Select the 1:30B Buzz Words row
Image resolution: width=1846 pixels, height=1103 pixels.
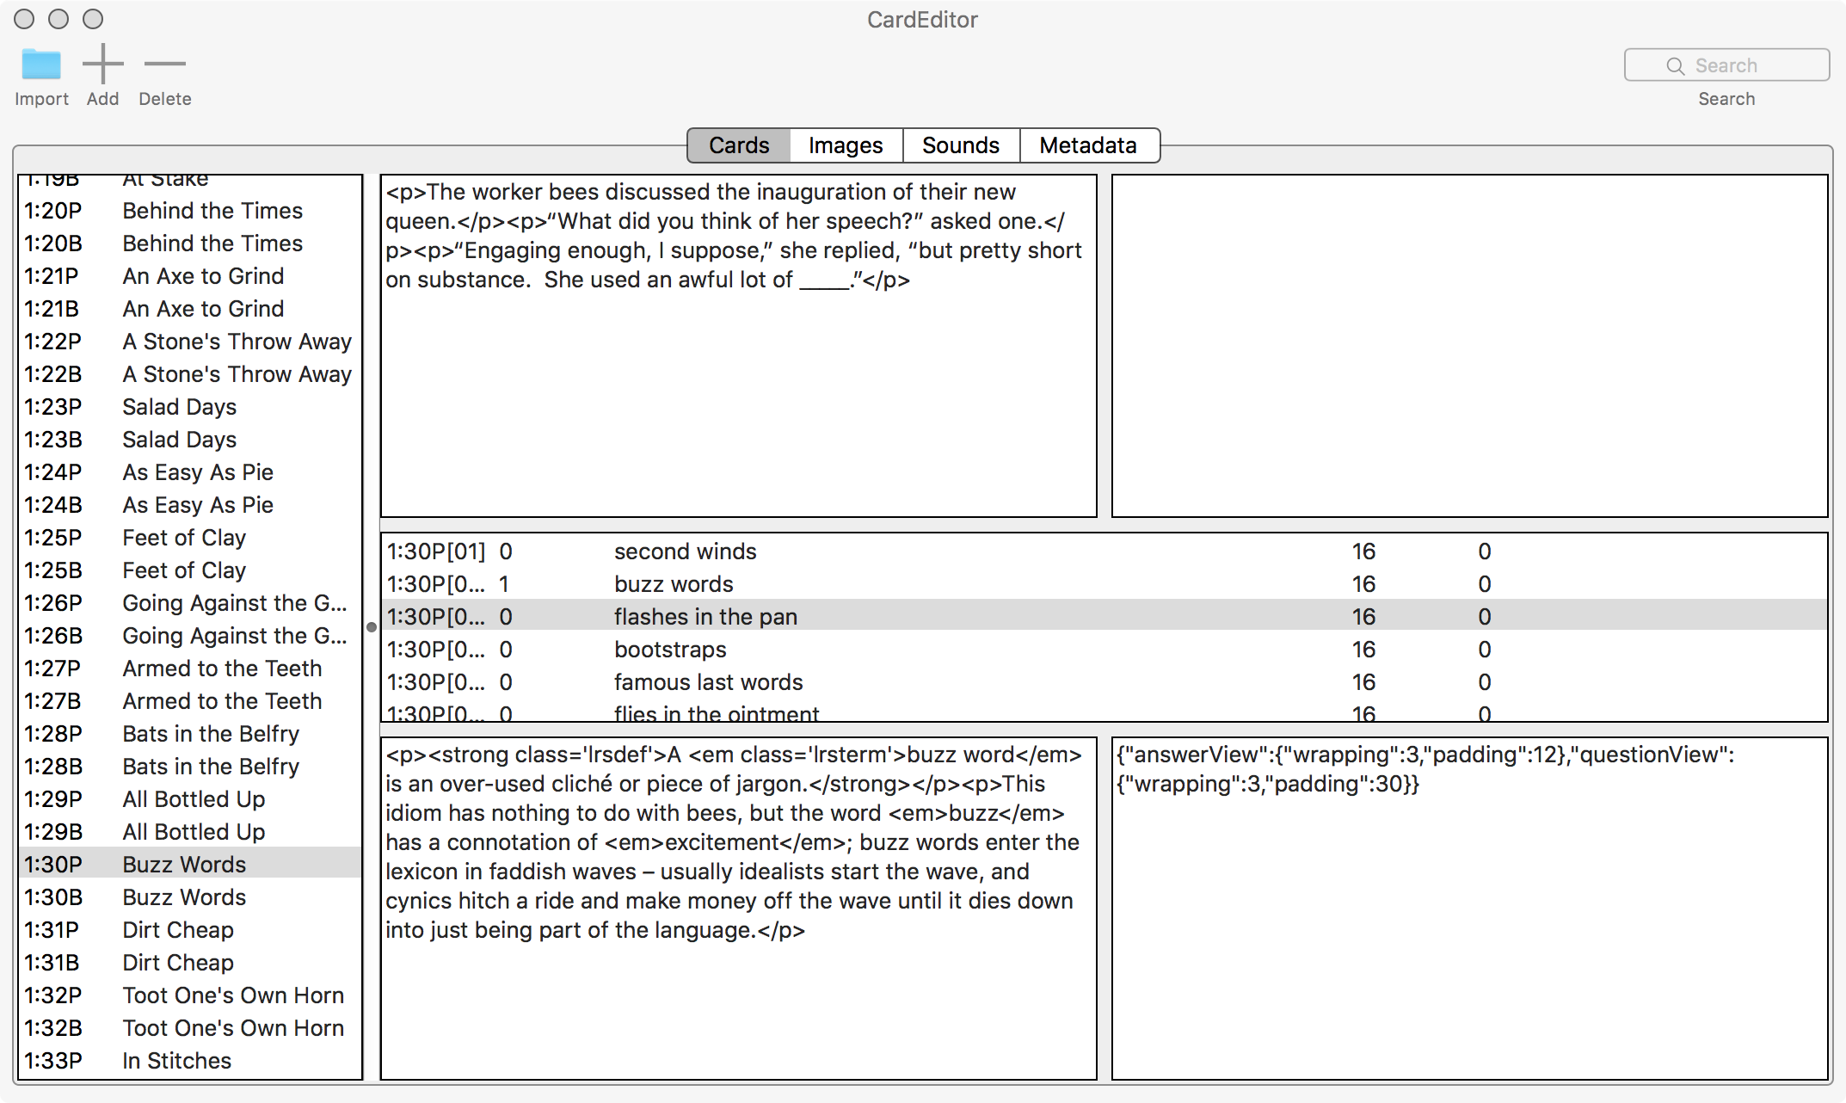pos(190,897)
